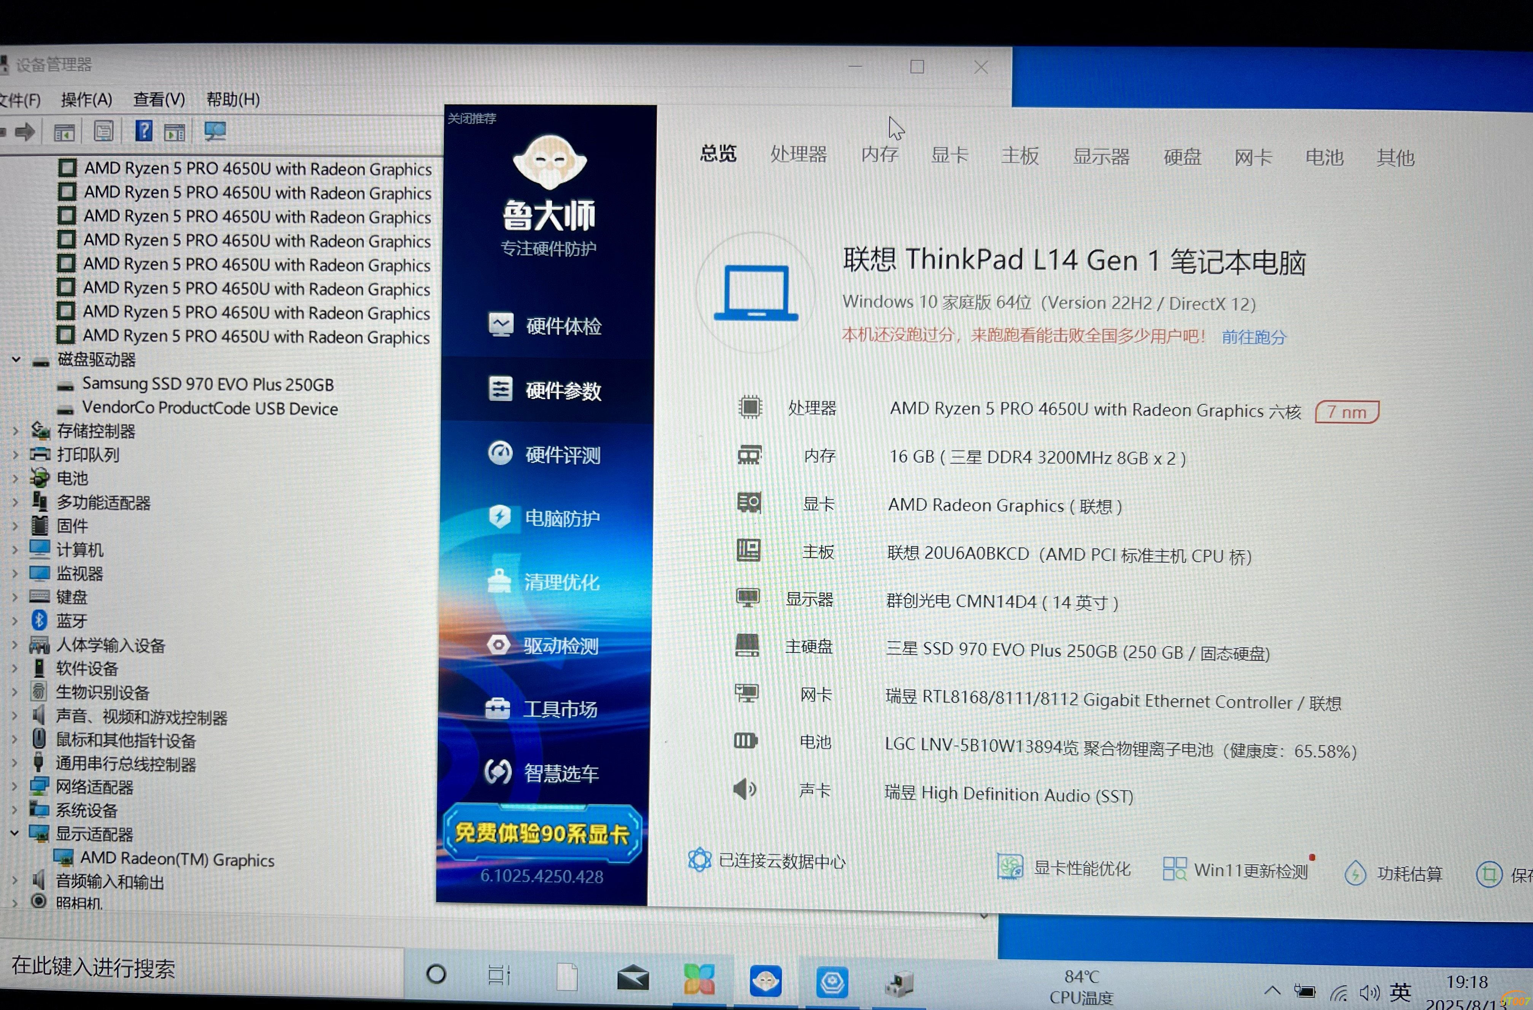Switch to 网卡 tab

pyautogui.click(x=1253, y=158)
